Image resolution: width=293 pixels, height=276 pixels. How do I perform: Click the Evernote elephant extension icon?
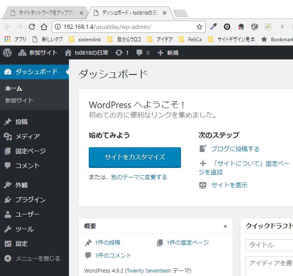[241, 27]
